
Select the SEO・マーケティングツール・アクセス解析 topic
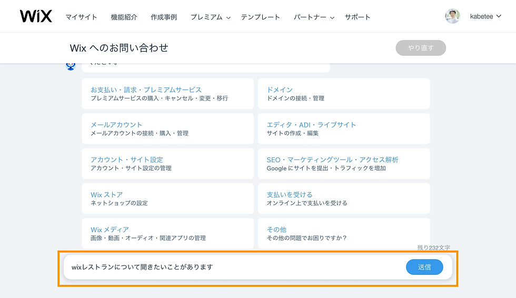344,163
